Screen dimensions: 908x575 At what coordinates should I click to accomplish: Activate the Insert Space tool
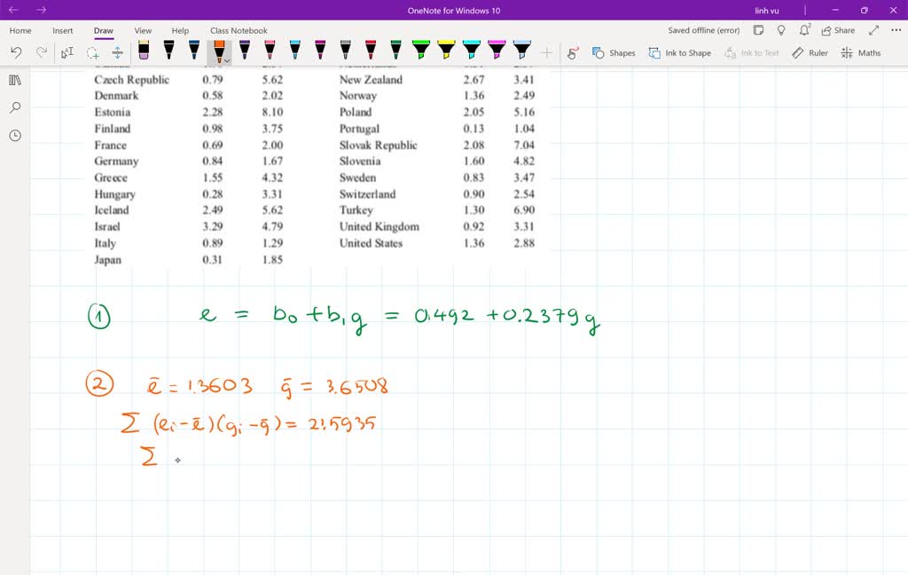pyautogui.click(x=116, y=51)
